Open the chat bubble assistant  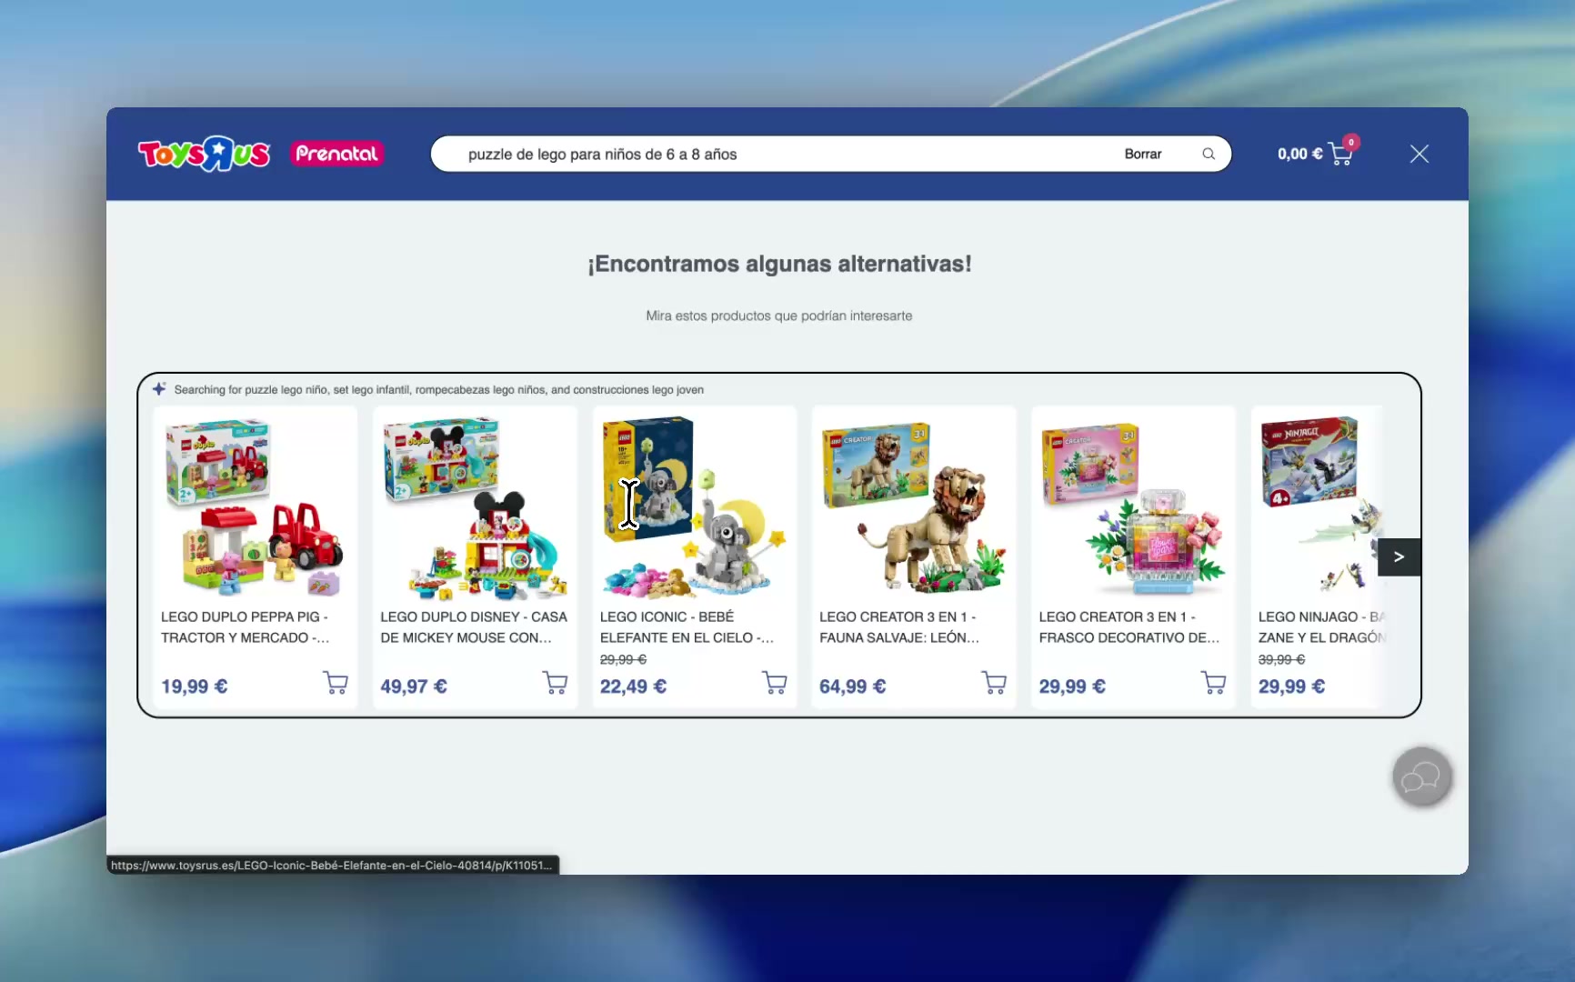coord(1421,777)
